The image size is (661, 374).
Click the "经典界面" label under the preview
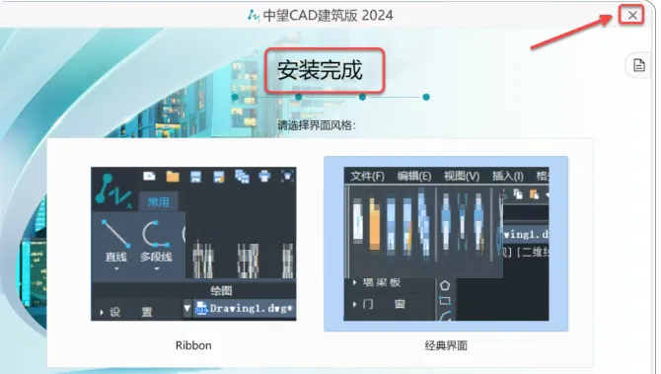(x=446, y=345)
